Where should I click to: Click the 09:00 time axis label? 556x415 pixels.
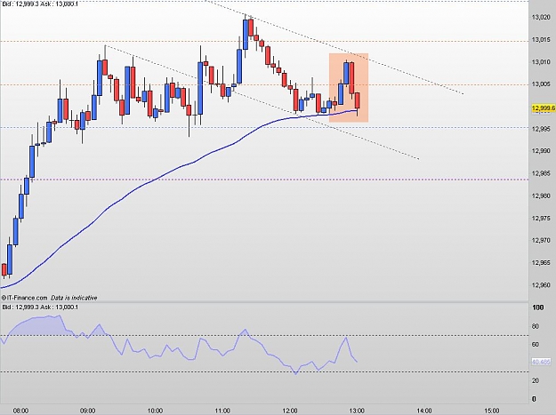(88, 411)
